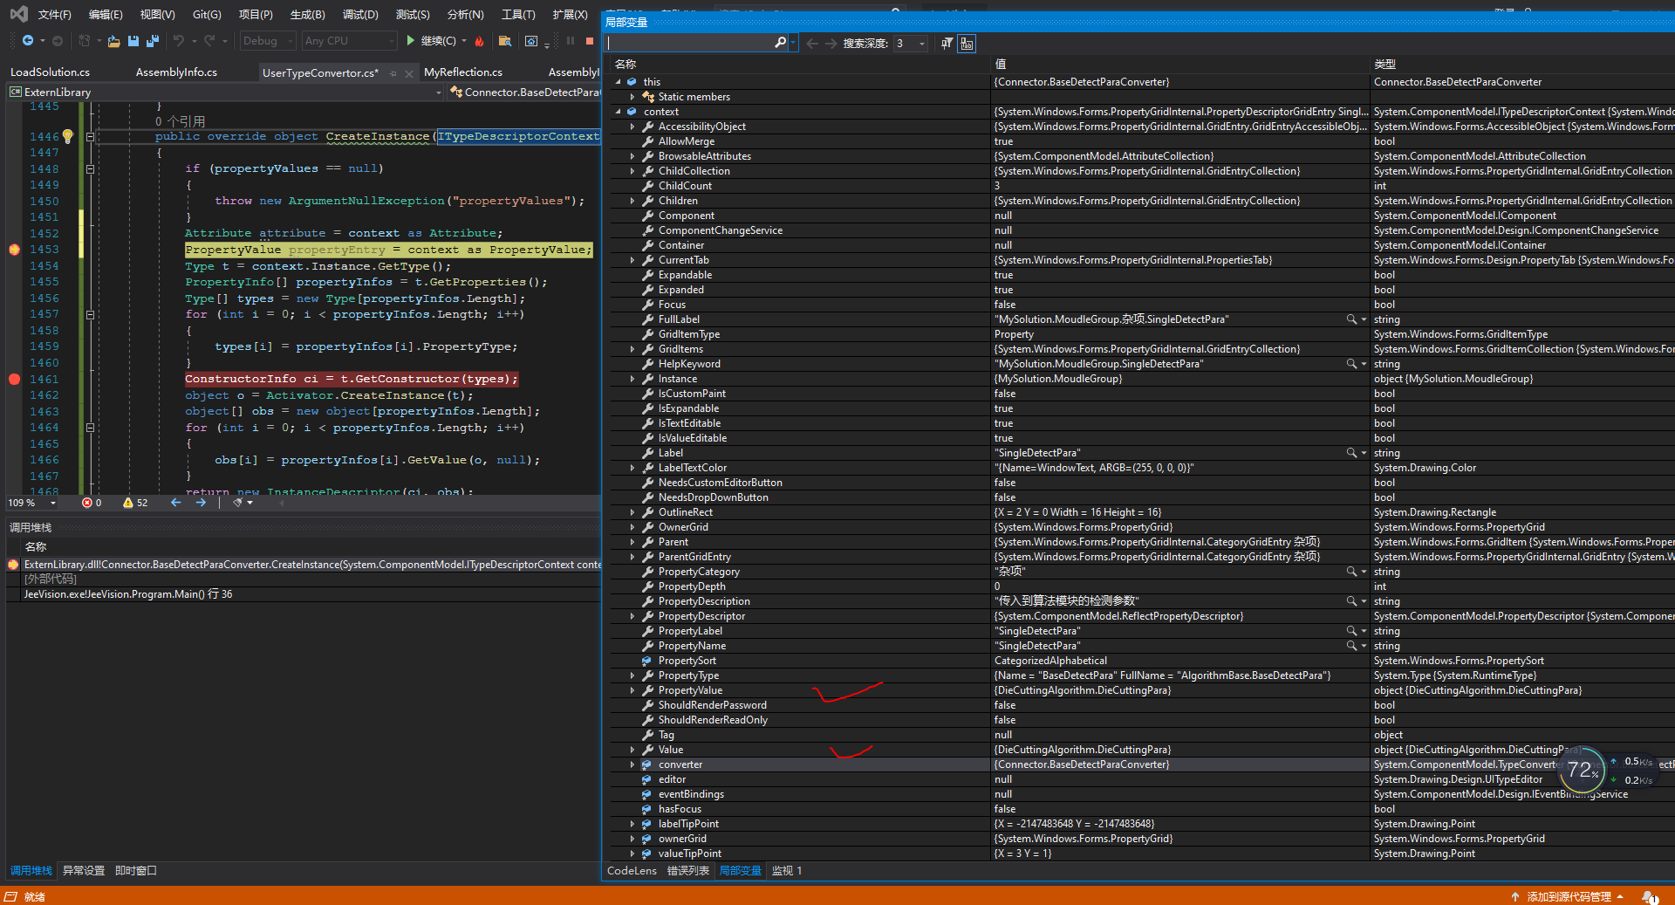
Task: Collapse the 'context' variable node
Action: click(619, 112)
